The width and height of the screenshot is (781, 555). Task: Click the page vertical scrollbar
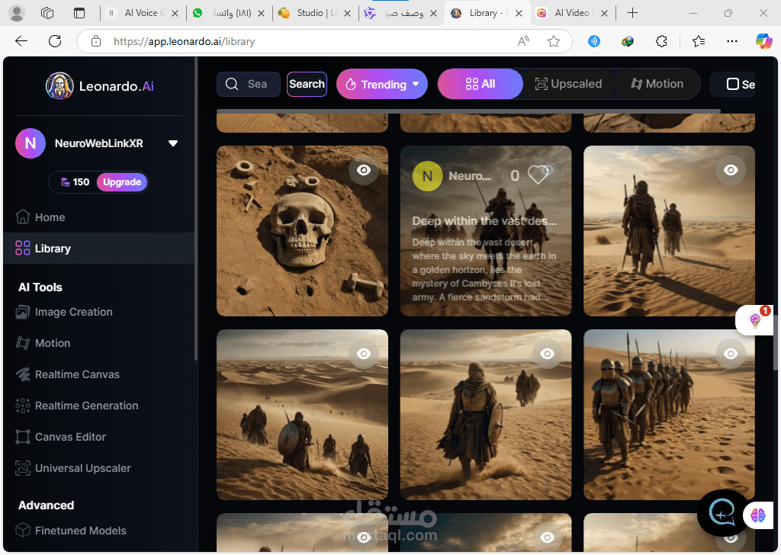(x=776, y=344)
